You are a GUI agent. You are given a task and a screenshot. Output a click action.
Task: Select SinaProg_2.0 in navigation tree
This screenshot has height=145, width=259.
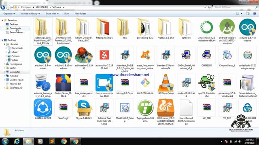point(16,88)
